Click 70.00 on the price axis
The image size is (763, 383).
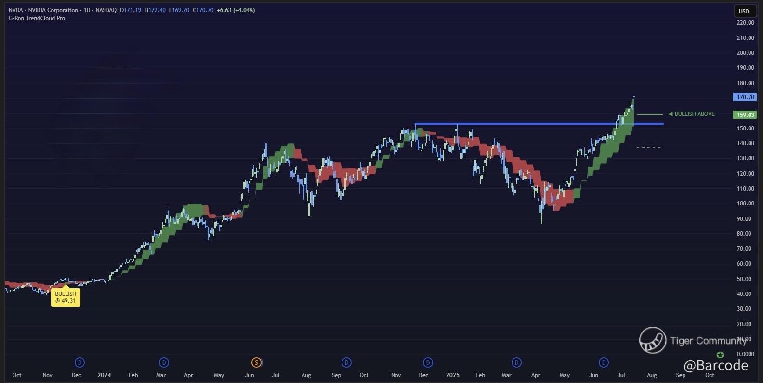[x=744, y=249]
